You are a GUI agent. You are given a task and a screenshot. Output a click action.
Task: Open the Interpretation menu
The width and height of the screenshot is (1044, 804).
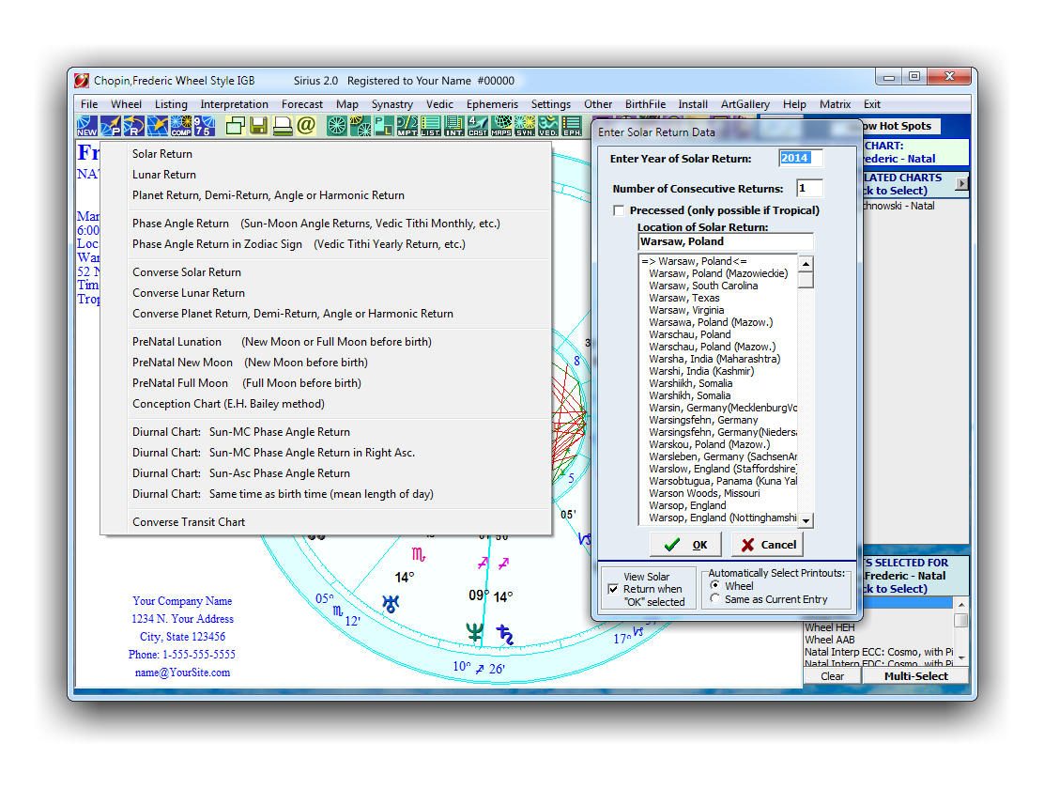[x=235, y=104]
